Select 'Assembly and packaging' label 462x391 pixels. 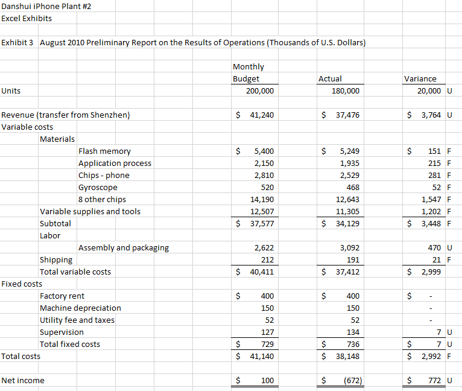(x=124, y=248)
